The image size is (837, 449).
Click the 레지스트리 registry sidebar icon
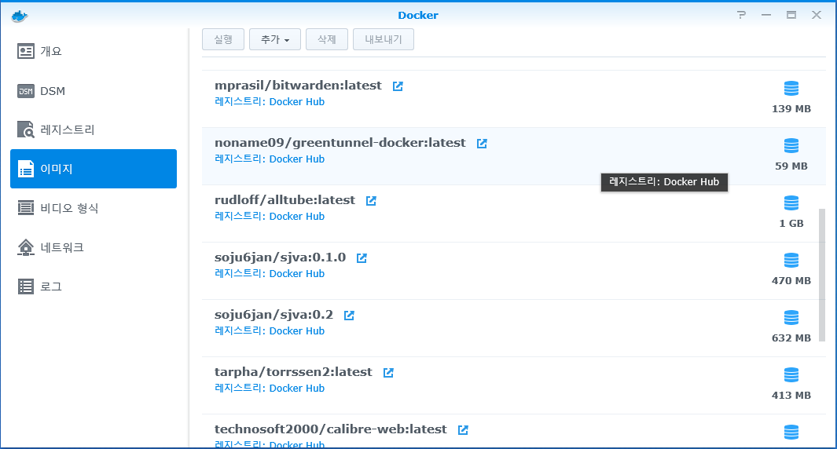click(x=26, y=130)
